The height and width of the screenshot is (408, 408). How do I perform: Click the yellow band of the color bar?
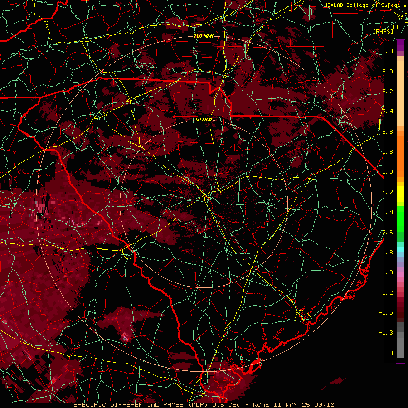click(400, 194)
